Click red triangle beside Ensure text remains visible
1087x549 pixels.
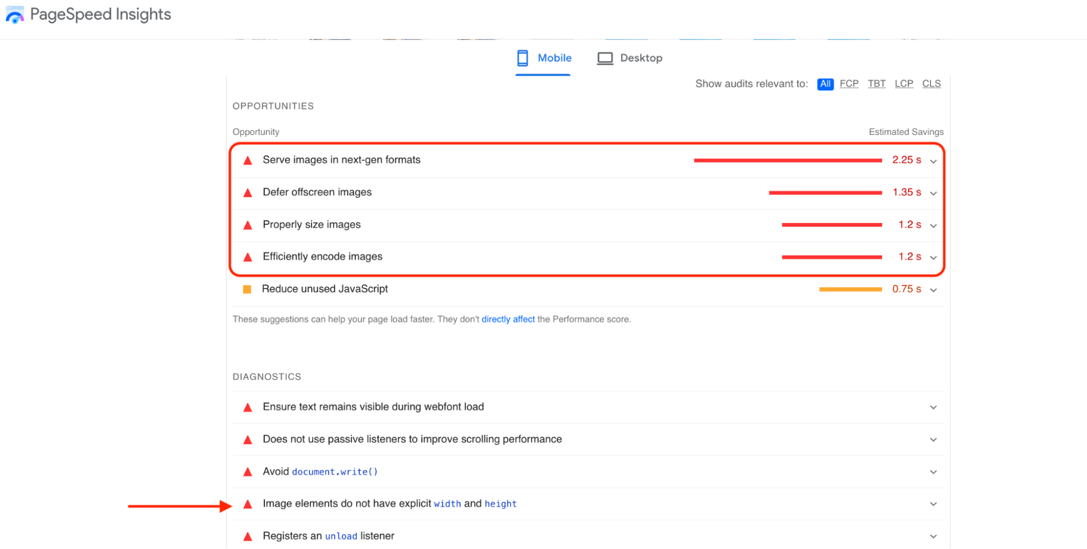[247, 407]
